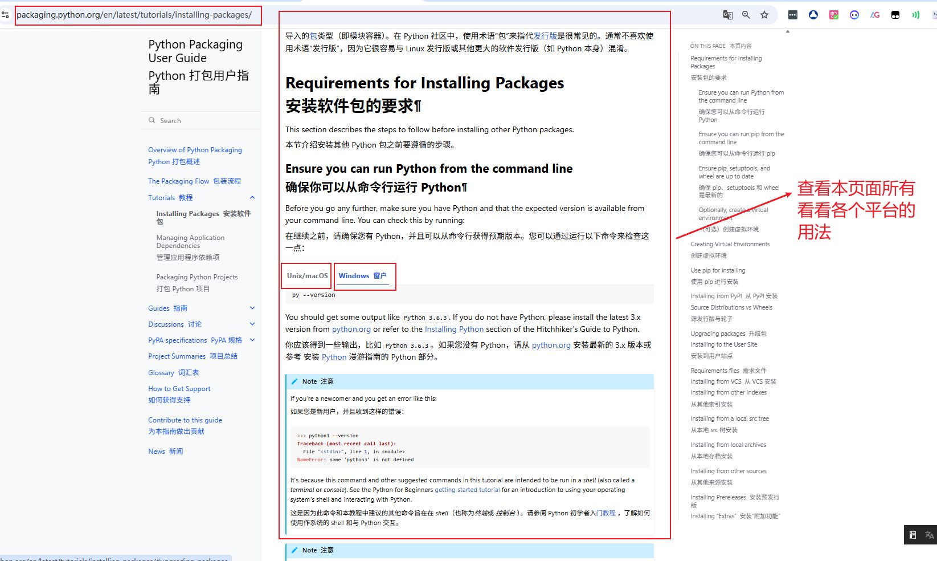The width and height of the screenshot is (937, 561).
Task: Click the floating translate icon at bottom right
Action: 930,535
